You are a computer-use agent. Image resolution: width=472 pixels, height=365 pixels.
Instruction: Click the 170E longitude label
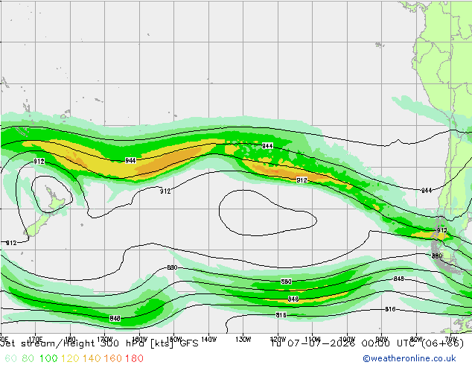tap(35, 340)
